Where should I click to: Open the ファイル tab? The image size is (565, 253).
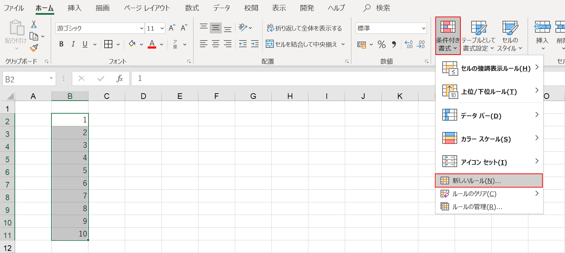tap(14, 8)
